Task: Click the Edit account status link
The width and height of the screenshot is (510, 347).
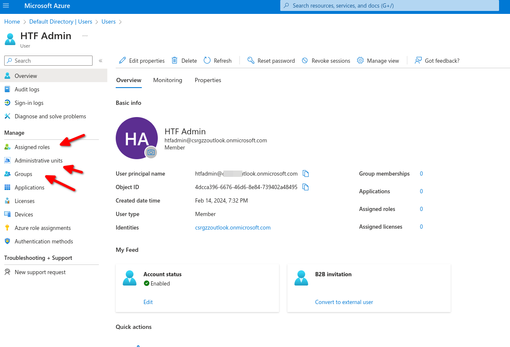Action: click(x=148, y=302)
